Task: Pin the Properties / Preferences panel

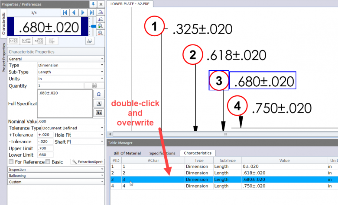Action: tap(93, 4)
